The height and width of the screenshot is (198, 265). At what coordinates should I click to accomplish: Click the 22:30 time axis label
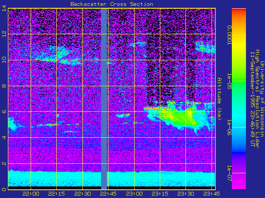pyautogui.click(x=82, y=194)
